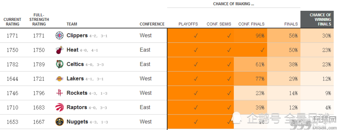Sort by Conference column header
Image resolution: width=337 pixels, height=130 pixels.
[152, 24]
